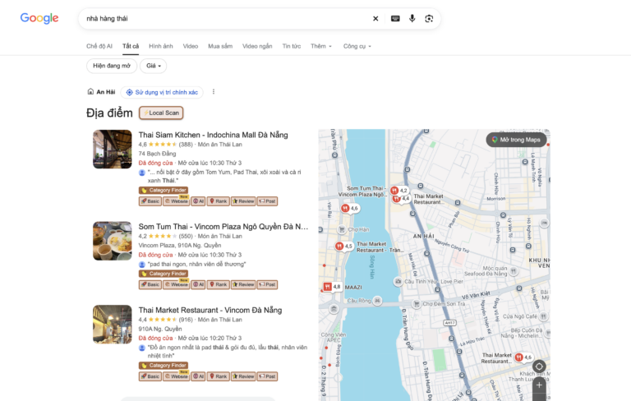Click Category Finder under Thai Siam Kitchen
This screenshot has height=401, width=631.
[164, 190]
